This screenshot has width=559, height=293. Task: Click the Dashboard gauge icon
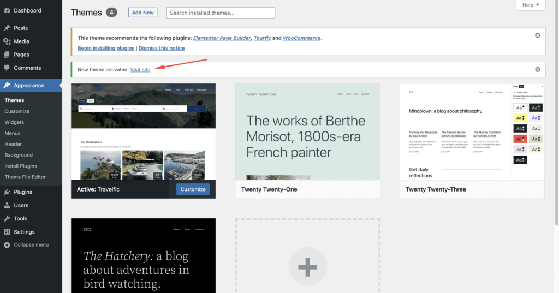(x=7, y=10)
